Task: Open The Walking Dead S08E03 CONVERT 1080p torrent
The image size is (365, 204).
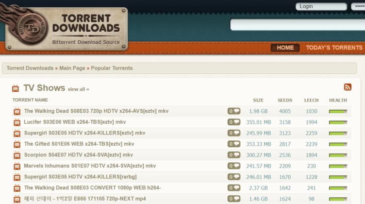Action: [x=92, y=187]
